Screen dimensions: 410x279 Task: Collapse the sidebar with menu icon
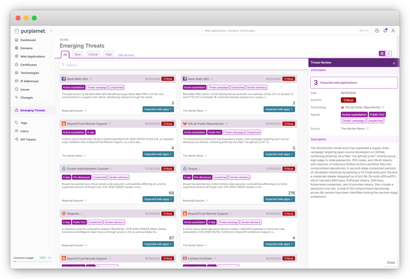pos(51,31)
